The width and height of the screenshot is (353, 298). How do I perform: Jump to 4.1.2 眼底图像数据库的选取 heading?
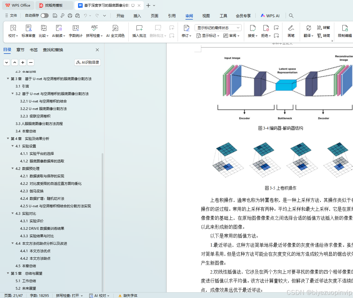42,161
